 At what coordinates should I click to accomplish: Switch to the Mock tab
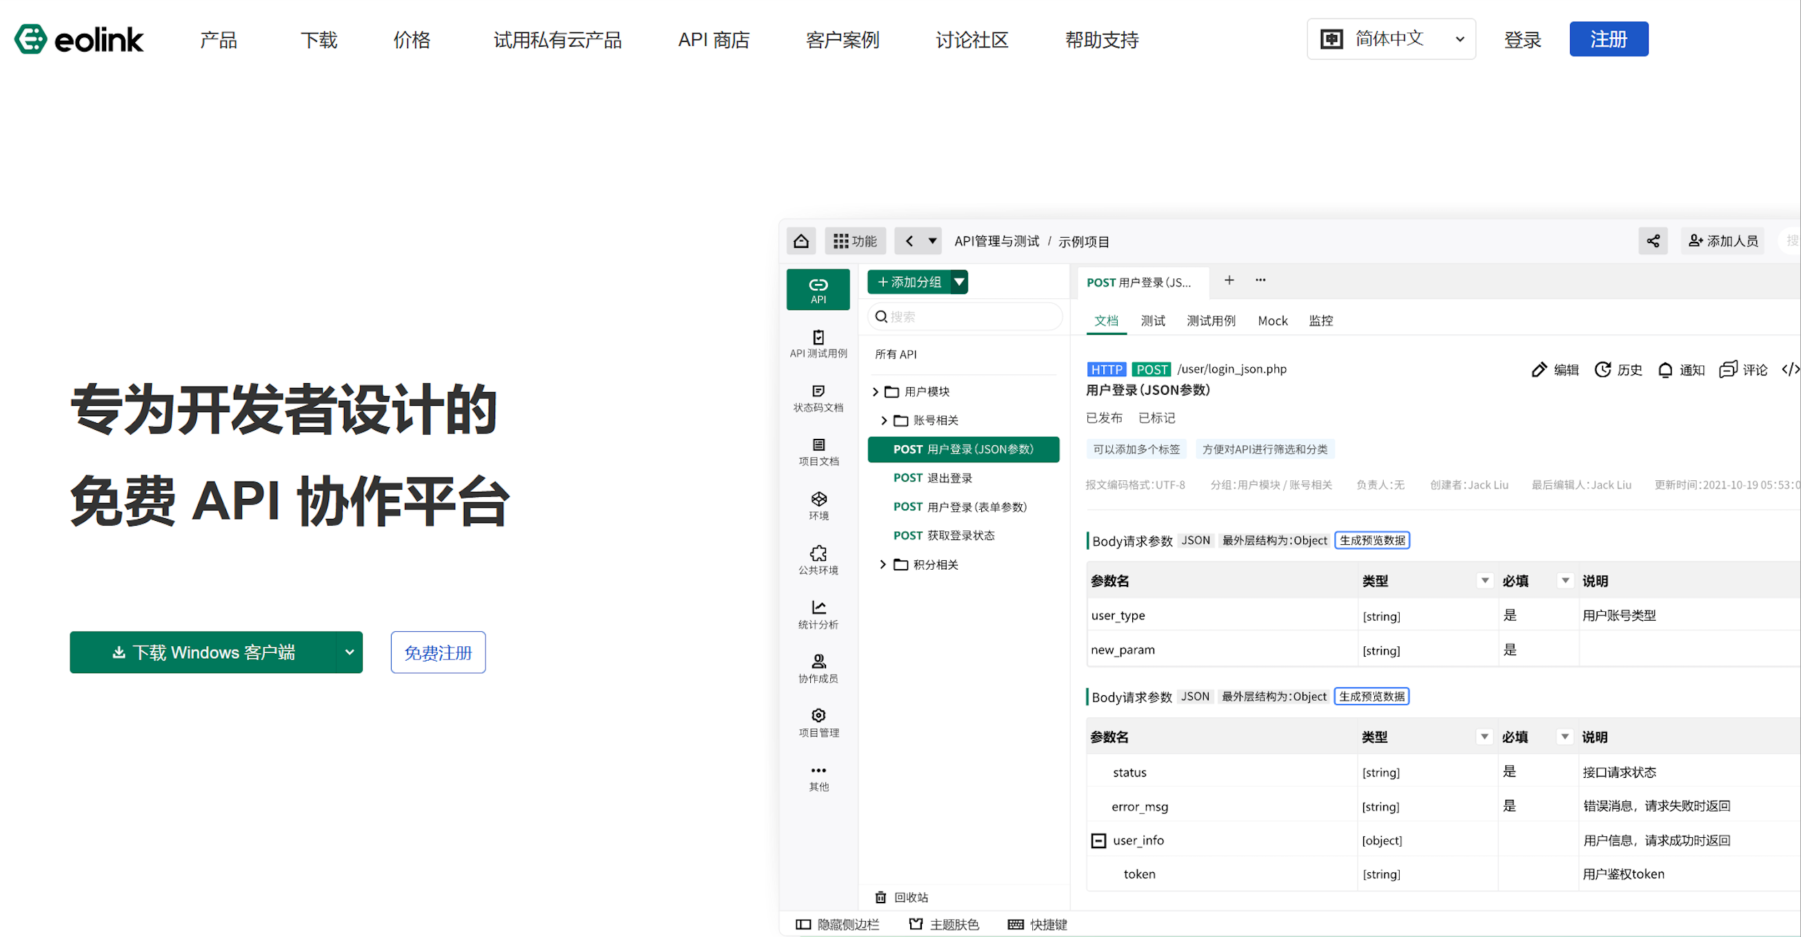[x=1272, y=321]
